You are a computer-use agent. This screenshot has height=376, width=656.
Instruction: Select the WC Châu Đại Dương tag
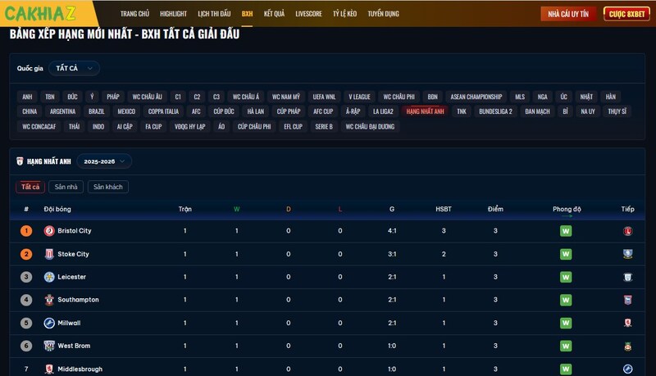point(370,127)
